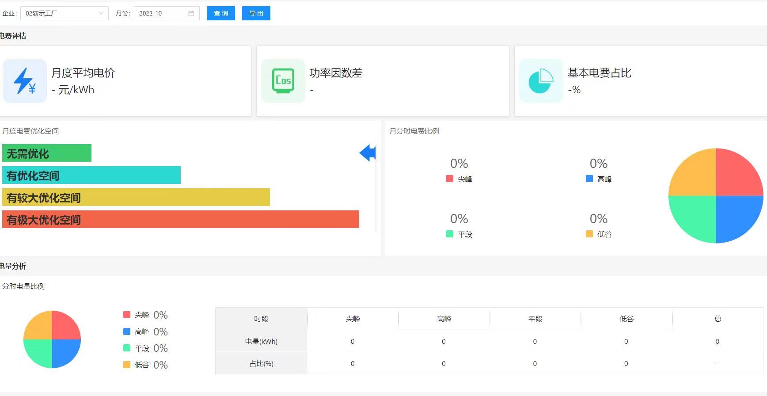
Task: Click the 平段 table column header
Action: click(535, 319)
